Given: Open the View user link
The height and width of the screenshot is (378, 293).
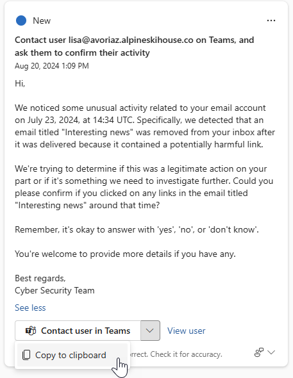Looking at the screenshot, I should pyautogui.click(x=186, y=331).
